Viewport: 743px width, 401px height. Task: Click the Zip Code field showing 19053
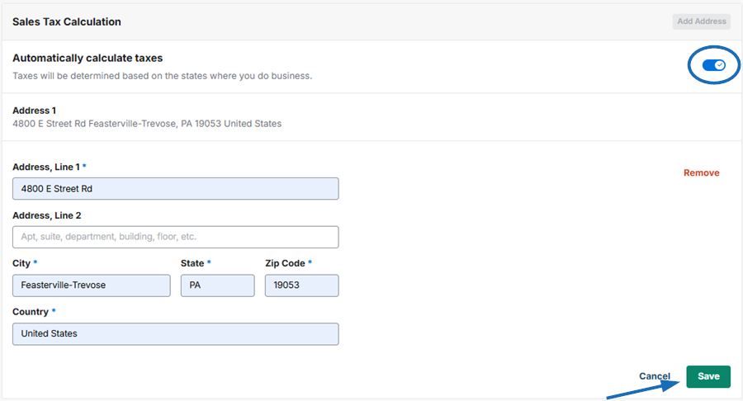[x=302, y=285]
